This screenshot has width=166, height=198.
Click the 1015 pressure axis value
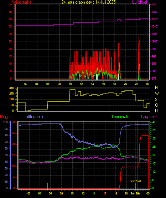[x=154, y=19]
